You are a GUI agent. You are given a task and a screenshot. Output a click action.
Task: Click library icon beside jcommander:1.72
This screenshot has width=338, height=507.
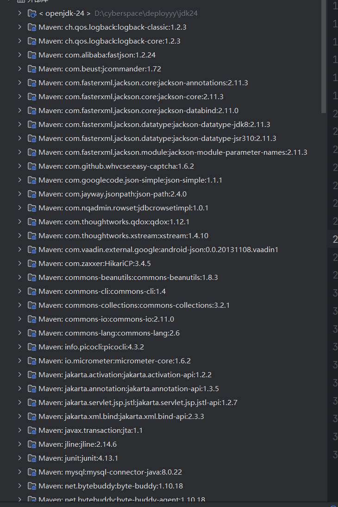pyautogui.click(x=32, y=69)
